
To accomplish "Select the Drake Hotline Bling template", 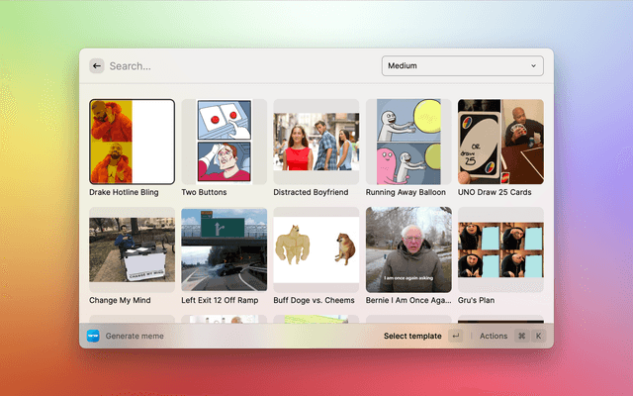I will click(132, 142).
